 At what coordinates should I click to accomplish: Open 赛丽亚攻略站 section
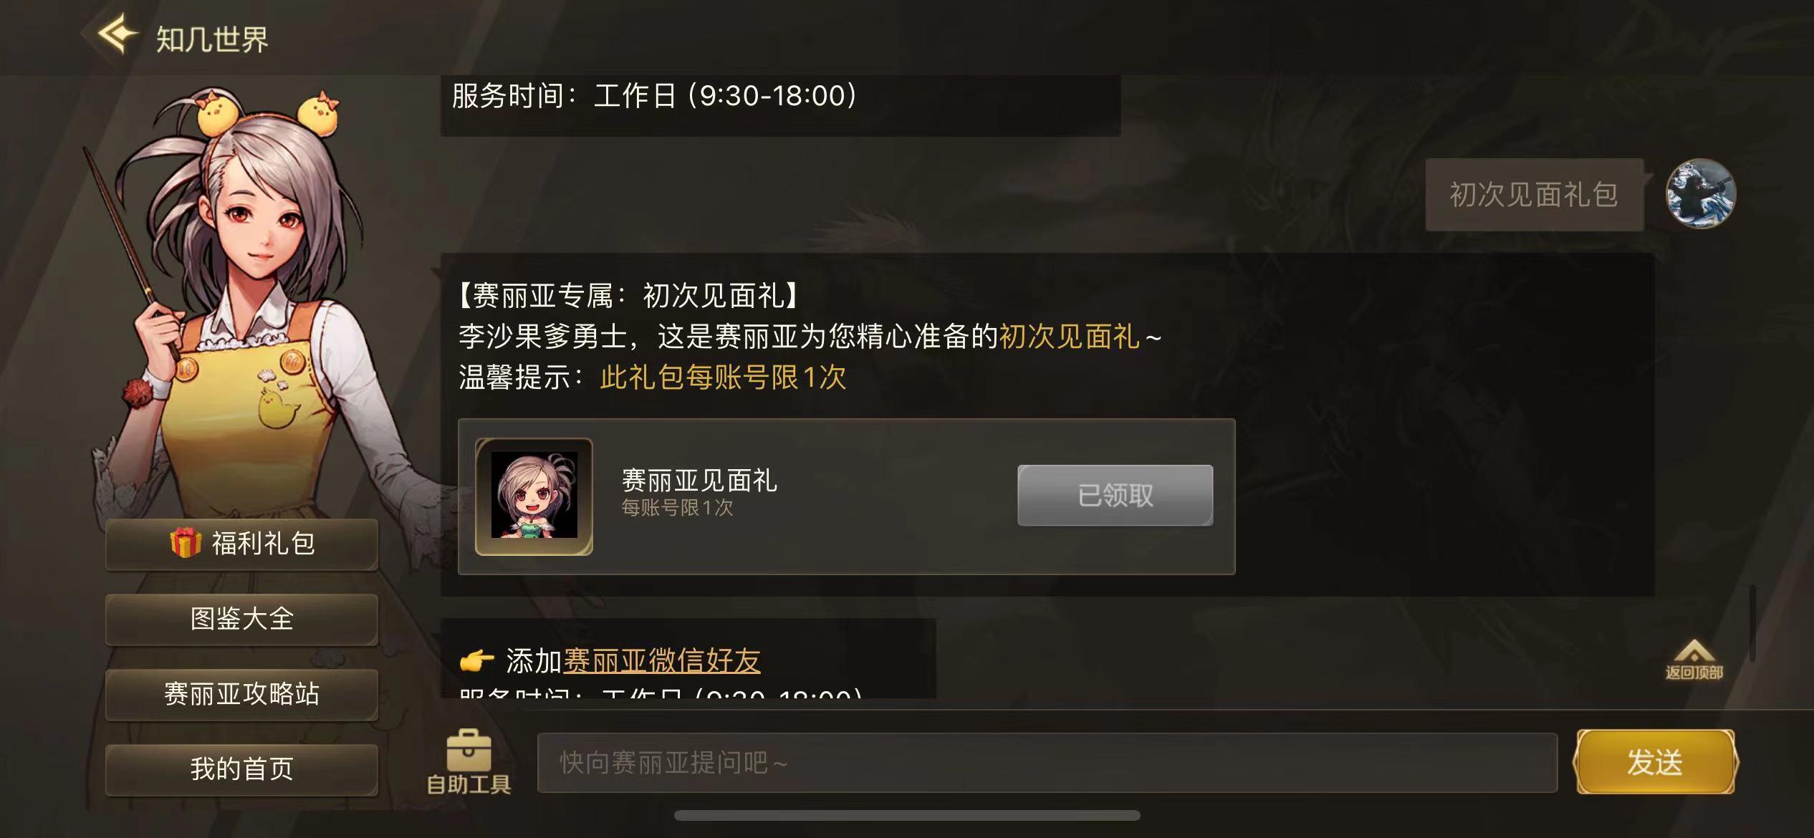241,695
